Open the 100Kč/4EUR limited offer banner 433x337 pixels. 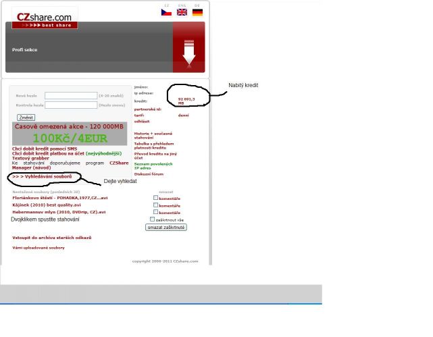pos(70,134)
